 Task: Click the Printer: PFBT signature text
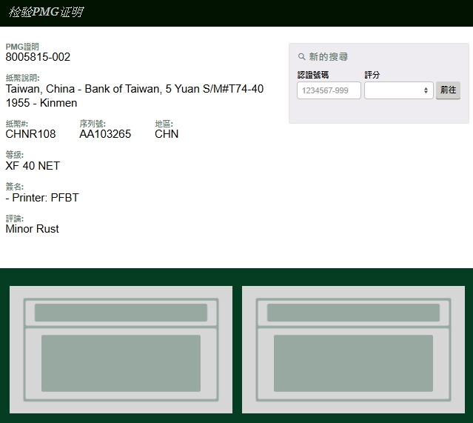42,198
